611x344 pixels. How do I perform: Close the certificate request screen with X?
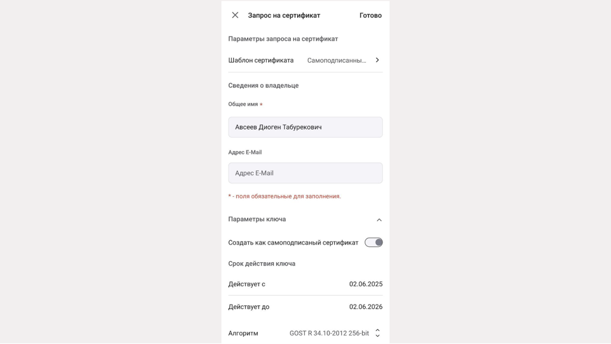(x=235, y=15)
